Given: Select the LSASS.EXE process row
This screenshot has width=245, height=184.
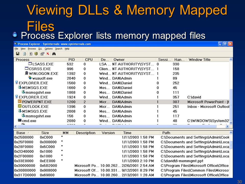Looking at the screenshot, I should pos(121,64).
